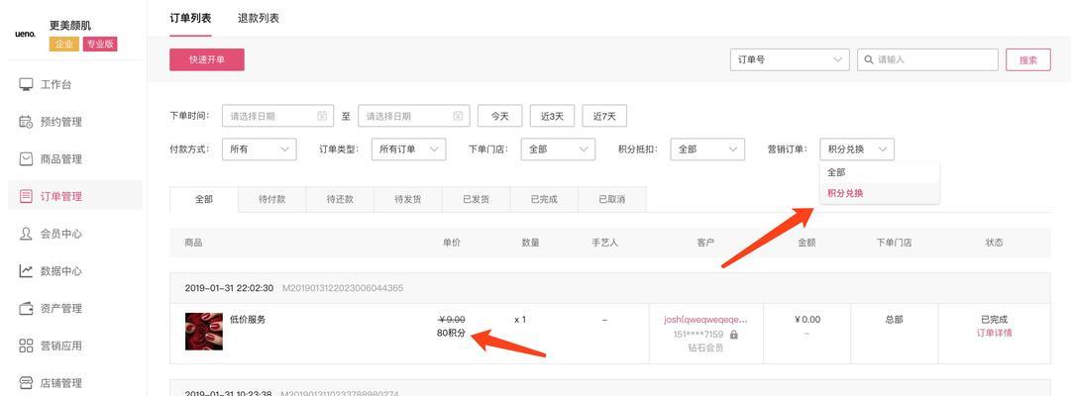Click the lock icon beside phone number
The width and height of the screenshot is (1071, 396).
pos(734,335)
